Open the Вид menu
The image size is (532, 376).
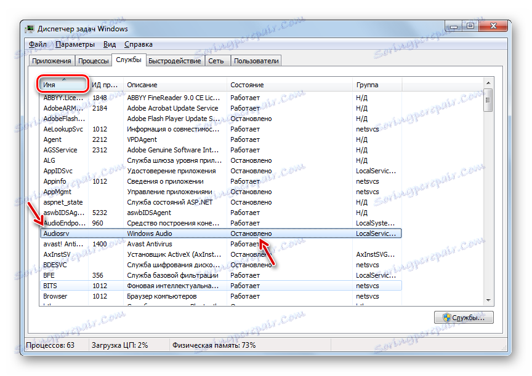[x=110, y=44]
